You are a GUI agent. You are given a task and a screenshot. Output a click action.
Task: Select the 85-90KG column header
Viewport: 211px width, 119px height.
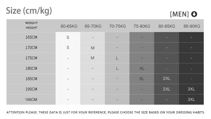[192, 26]
